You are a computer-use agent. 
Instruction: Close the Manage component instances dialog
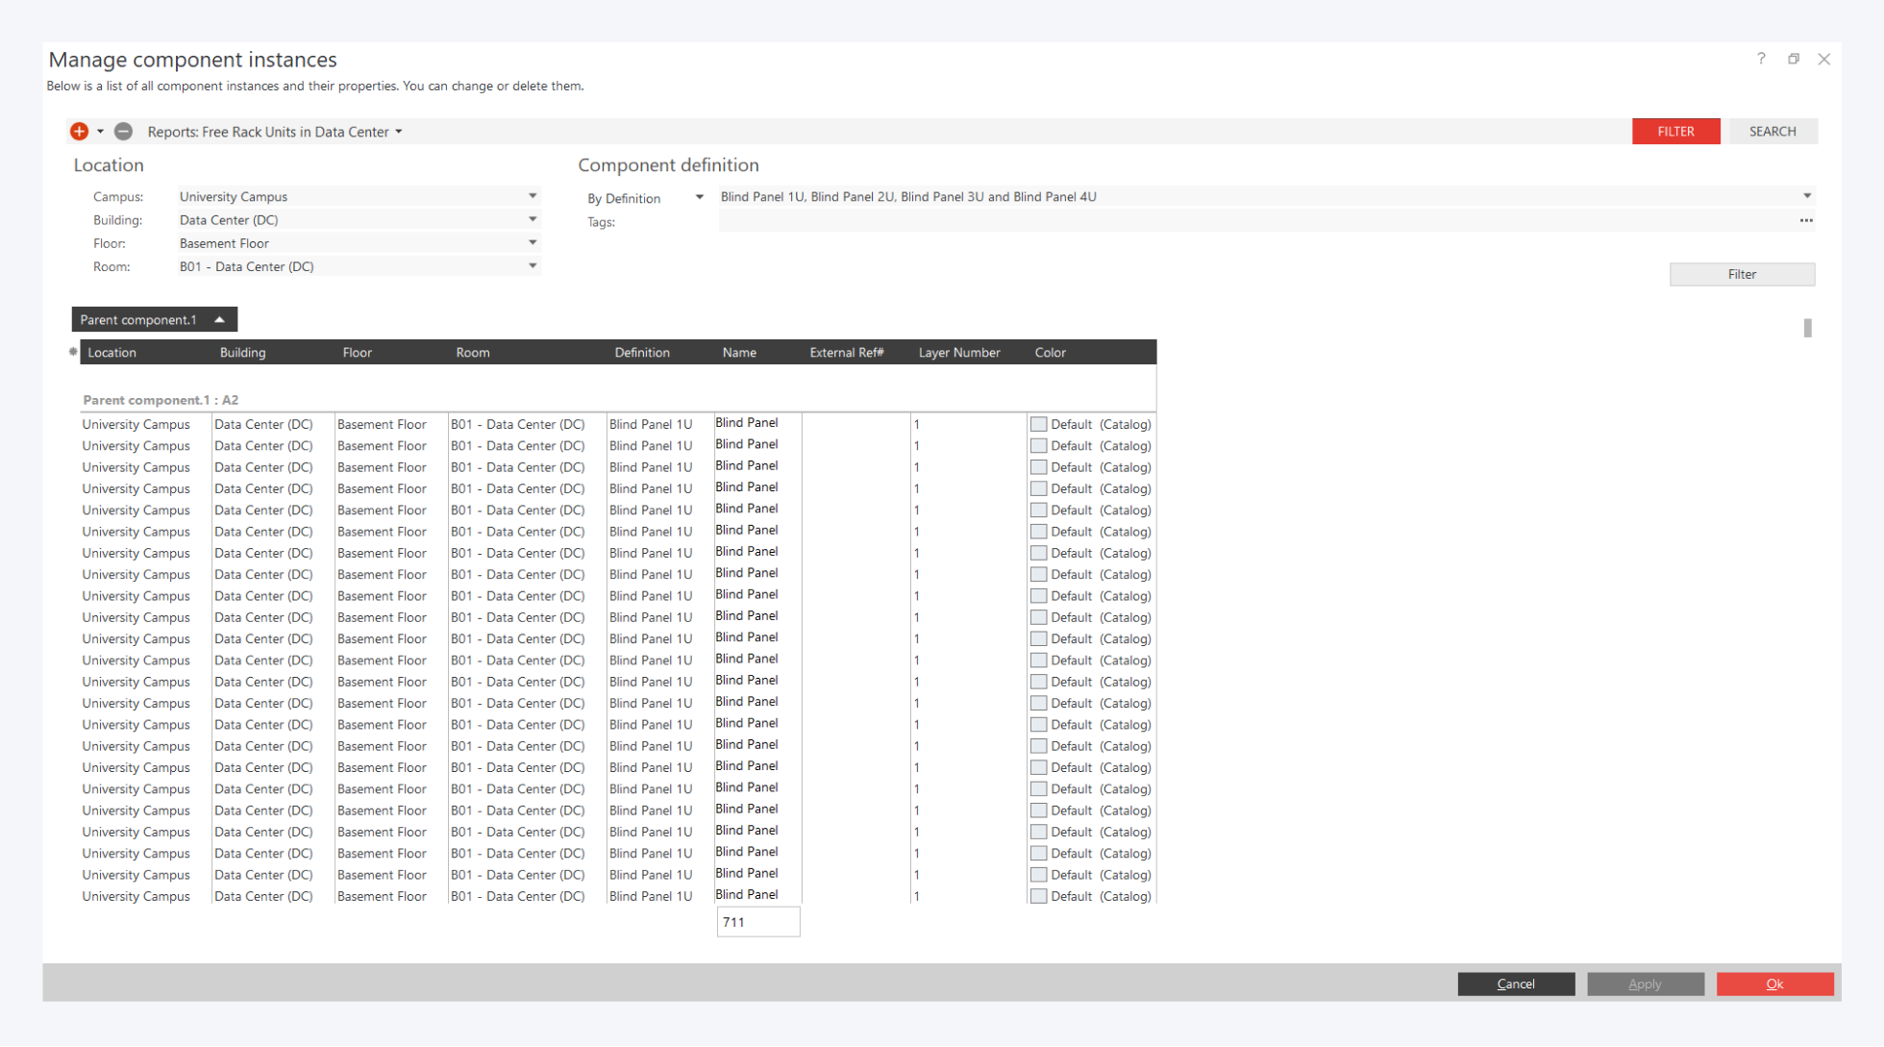coord(1824,59)
